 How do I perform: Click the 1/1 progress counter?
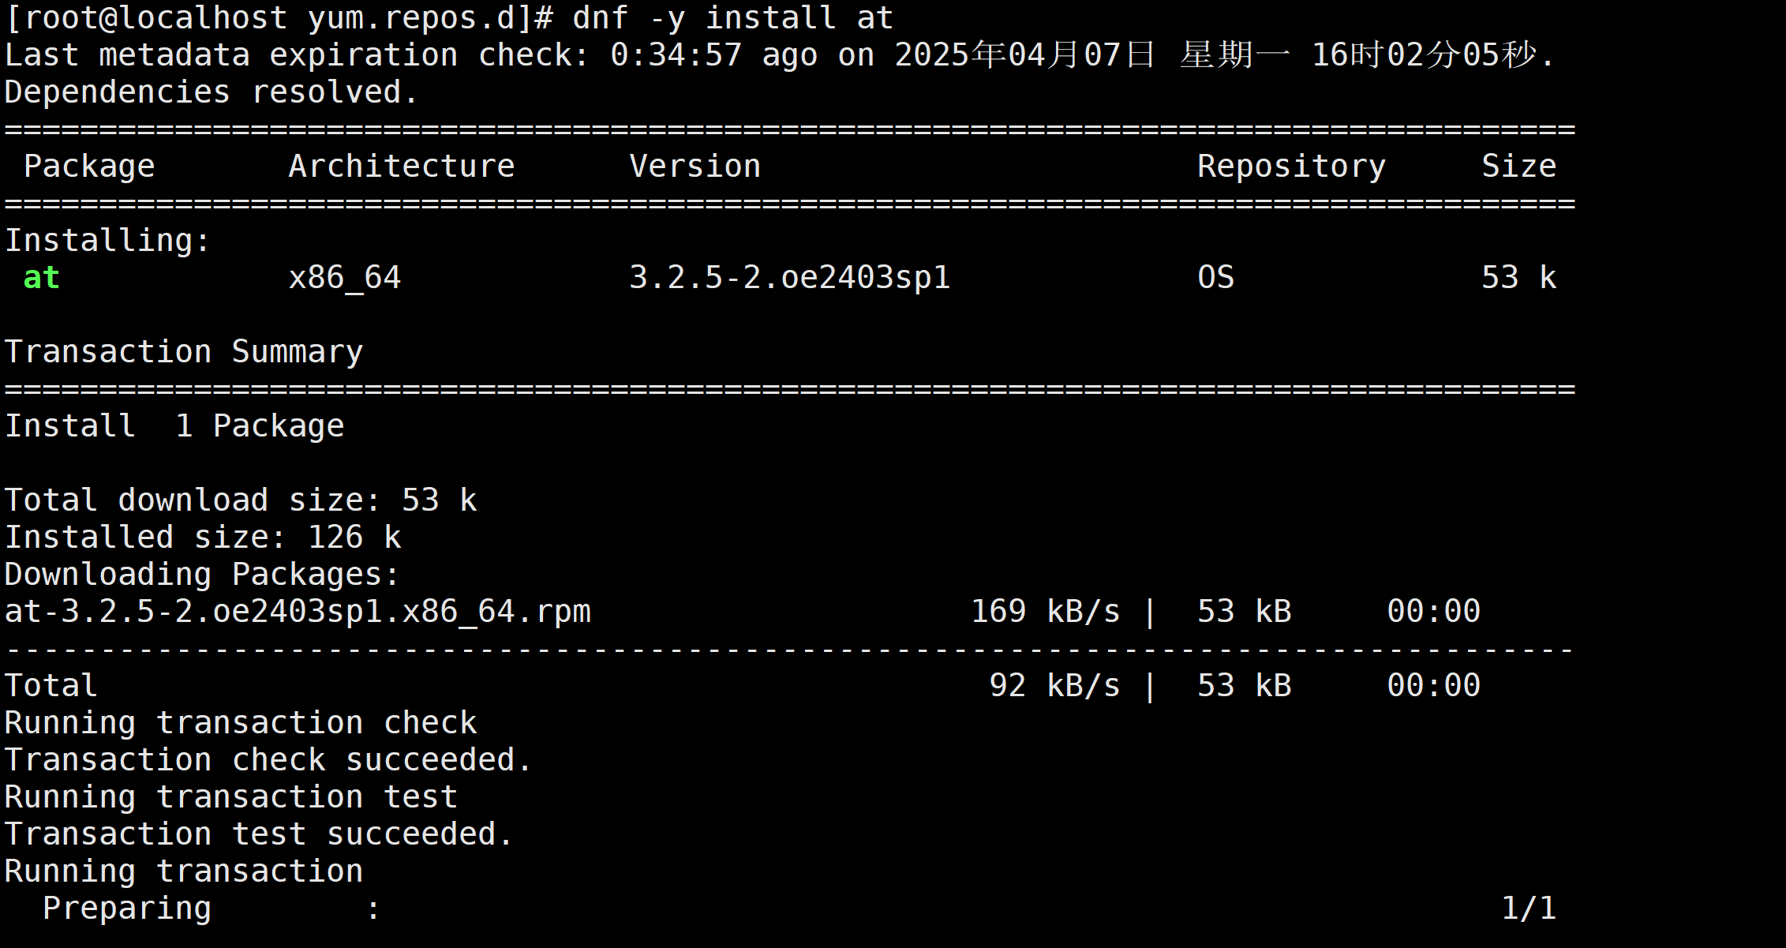[x=1528, y=909]
